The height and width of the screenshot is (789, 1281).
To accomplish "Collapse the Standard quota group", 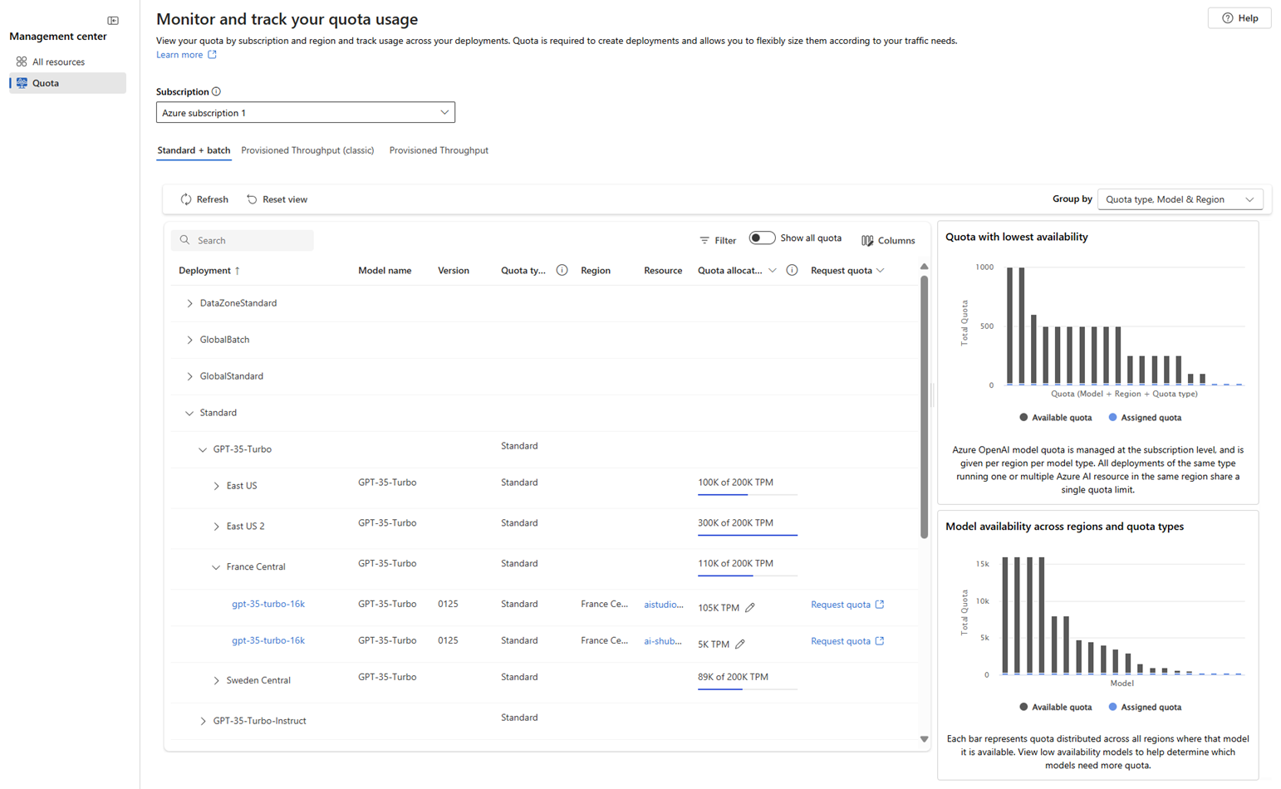I will click(x=188, y=412).
